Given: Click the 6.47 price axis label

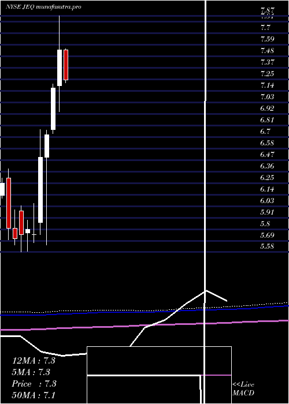Looking at the screenshot, I should pyautogui.click(x=267, y=154).
